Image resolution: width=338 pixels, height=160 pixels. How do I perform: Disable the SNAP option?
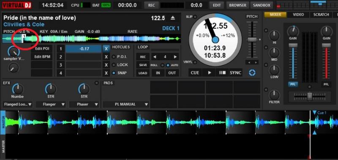tap(114, 73)
